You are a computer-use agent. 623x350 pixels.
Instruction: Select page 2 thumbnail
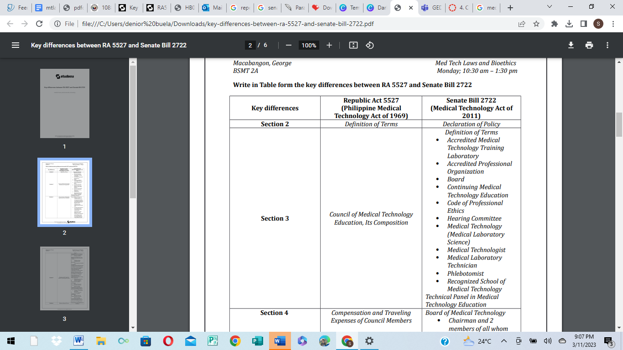point(65,192)
